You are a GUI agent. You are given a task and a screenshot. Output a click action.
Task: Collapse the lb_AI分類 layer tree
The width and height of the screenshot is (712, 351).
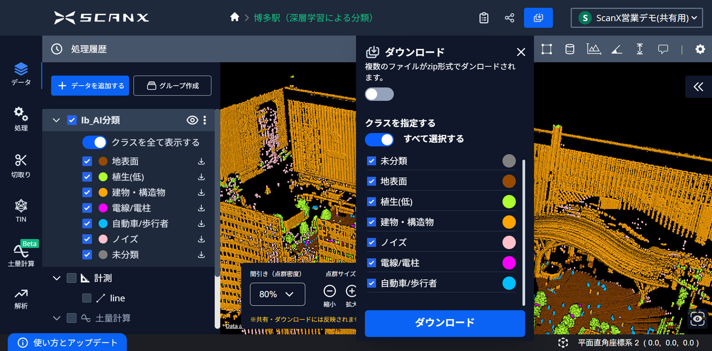pos(56,120)
